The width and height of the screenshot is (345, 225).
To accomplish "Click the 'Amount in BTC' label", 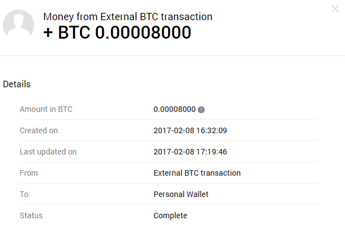I will point(46,109).
